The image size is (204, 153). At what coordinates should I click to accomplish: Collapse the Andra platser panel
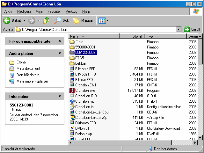[x=60, y=53]
